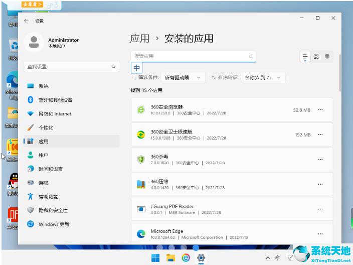
Task: Click the 应用 breadcrumb link
Action: [140, 39]
